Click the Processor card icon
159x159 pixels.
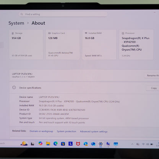[x=123, y=33]
